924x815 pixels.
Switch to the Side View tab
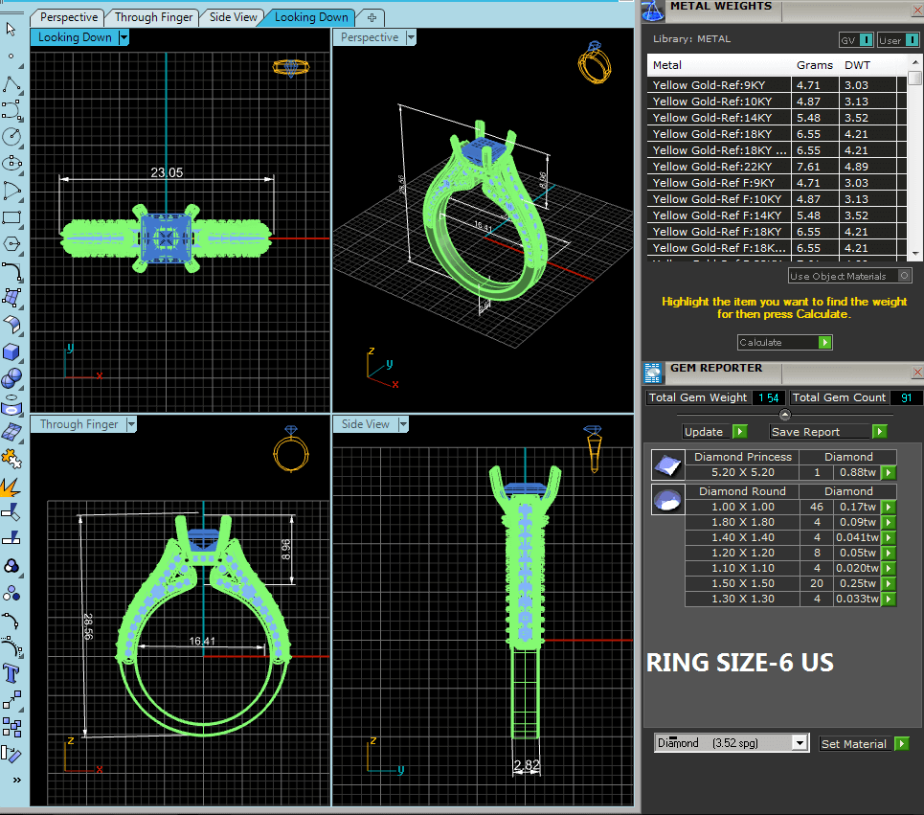pos(234,17)
